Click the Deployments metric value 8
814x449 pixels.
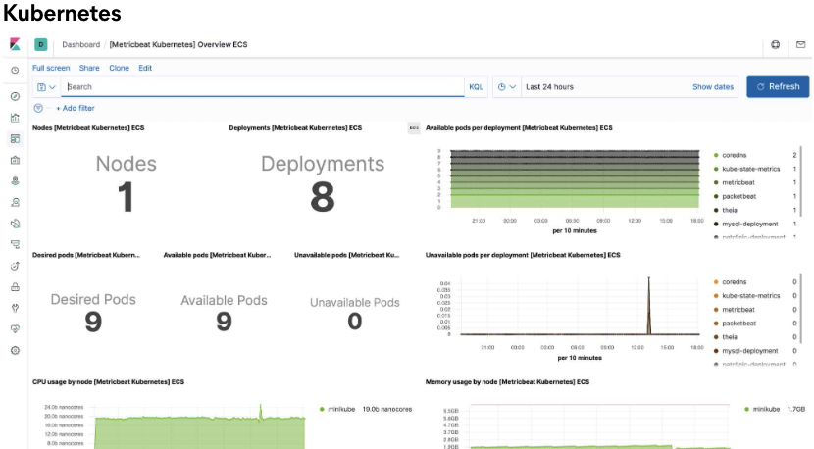coord(323,197)
